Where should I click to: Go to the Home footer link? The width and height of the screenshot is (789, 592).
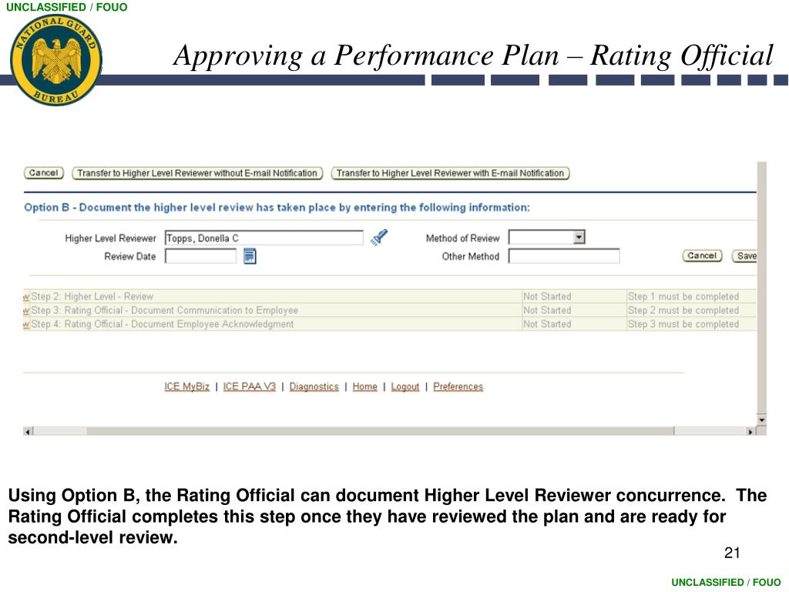point(364,386)
